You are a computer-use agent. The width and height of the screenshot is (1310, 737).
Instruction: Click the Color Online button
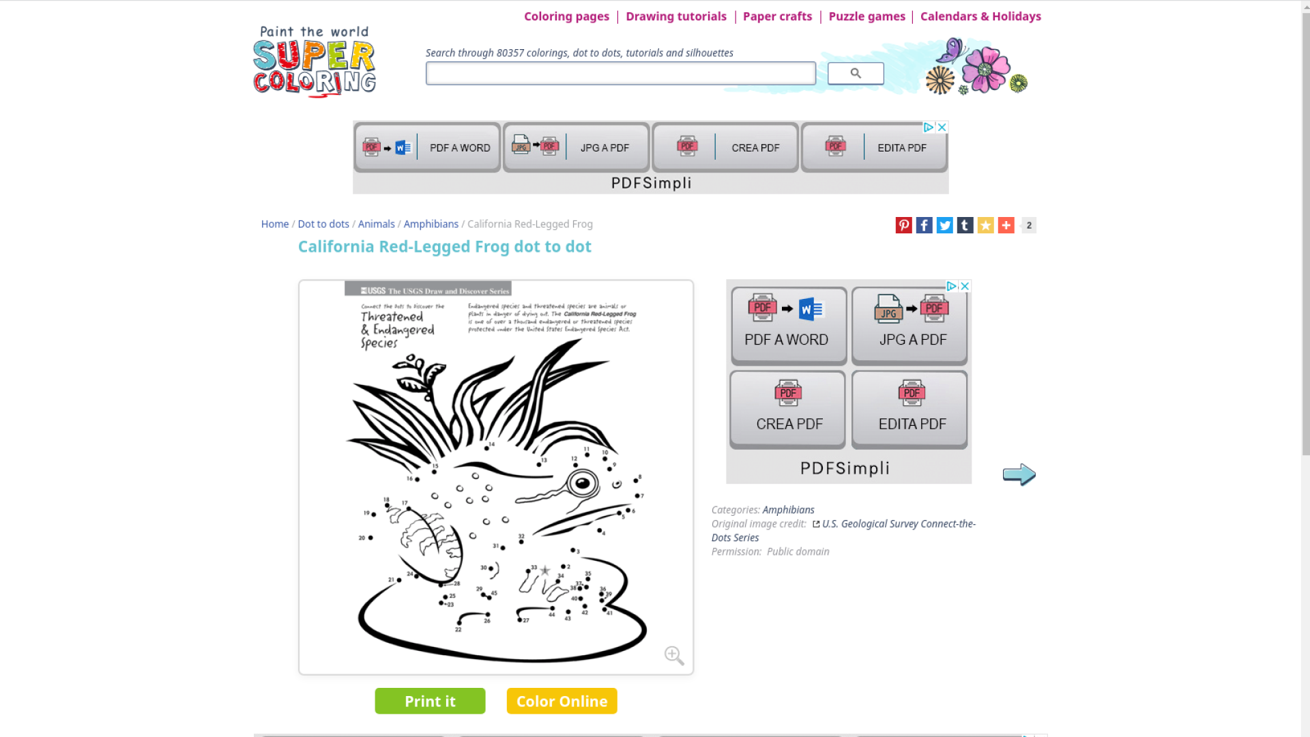click(x=562, y=701)
